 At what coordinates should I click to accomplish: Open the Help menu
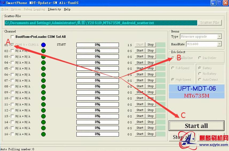(67, 9)
